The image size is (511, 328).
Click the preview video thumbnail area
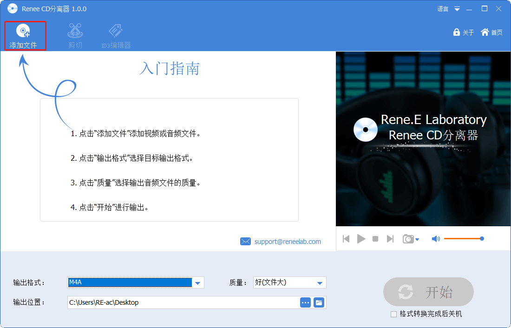click(x=423, y=139)
